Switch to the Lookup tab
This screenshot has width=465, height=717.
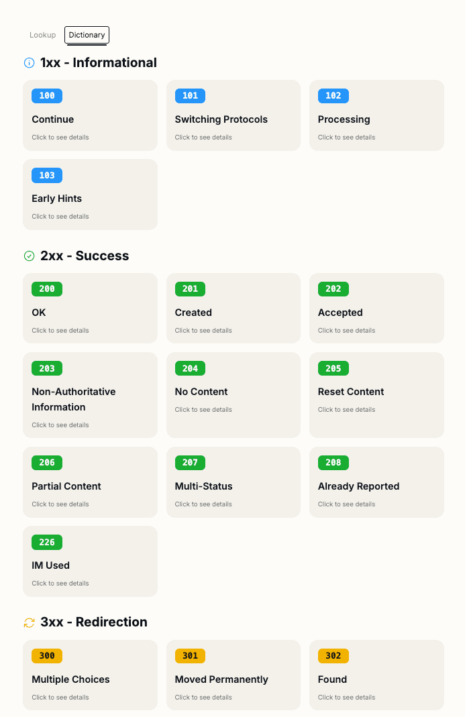pyautogui.click(x=42, y=34)
